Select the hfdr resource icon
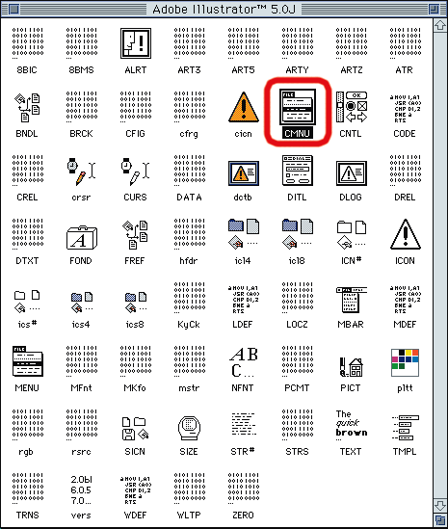This screenshot has height=529, width=448. 190,234
